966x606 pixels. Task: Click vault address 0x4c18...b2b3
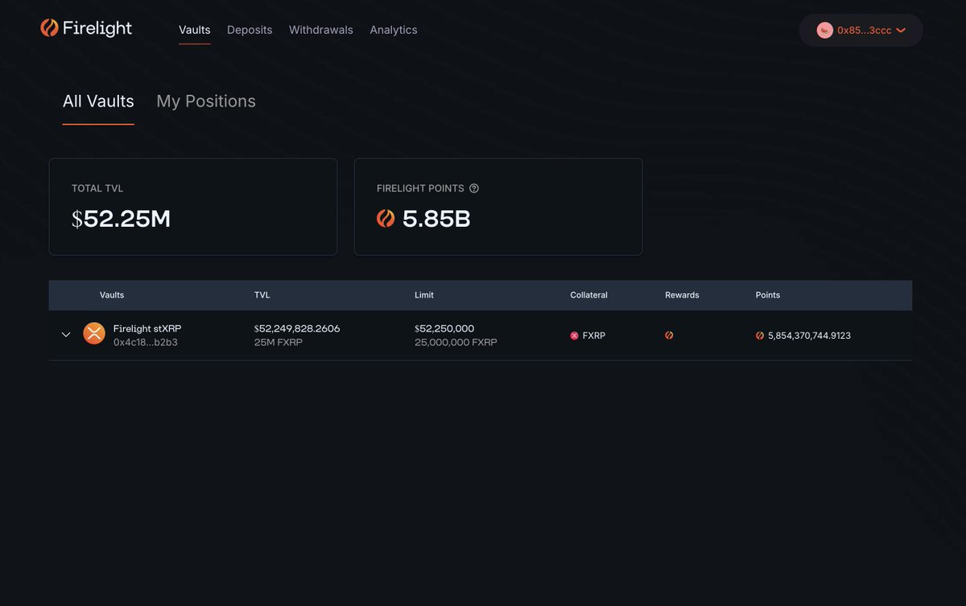[x=146, y=342]
